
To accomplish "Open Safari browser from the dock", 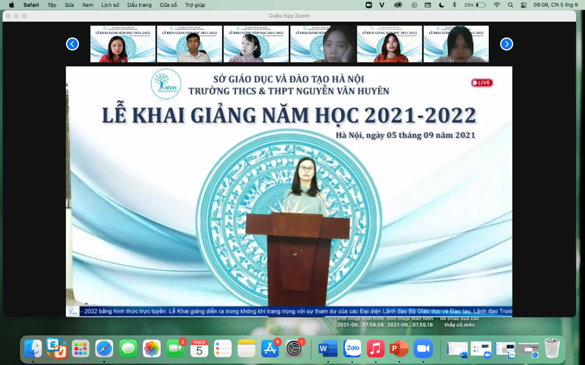I will click(x=104, y=349).
